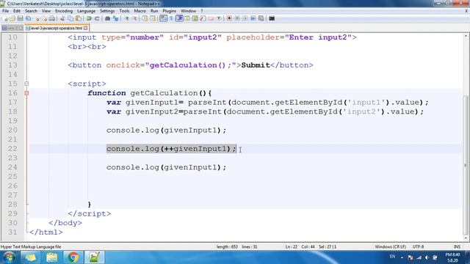The height and width of the screenshot is (264, 470).
Task: Open the Document Map toolbar icon
Action: 195,18
